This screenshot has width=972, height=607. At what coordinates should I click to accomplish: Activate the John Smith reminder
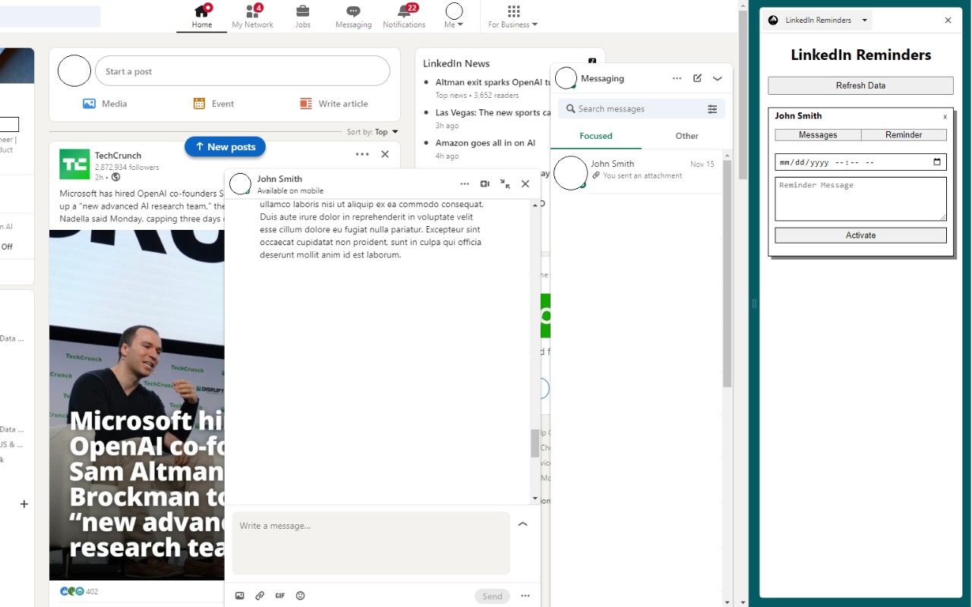click(x=860, y=235)
